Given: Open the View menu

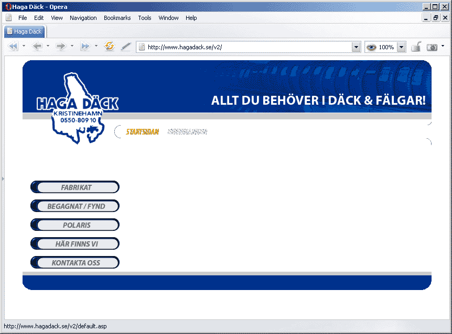Looking at the screenshot, I should click(57, 18).
